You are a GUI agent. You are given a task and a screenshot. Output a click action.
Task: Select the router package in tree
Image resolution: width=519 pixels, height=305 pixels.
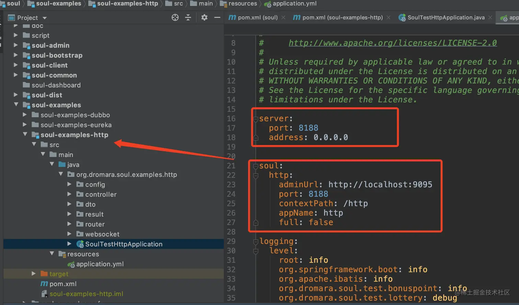(95, 224)
